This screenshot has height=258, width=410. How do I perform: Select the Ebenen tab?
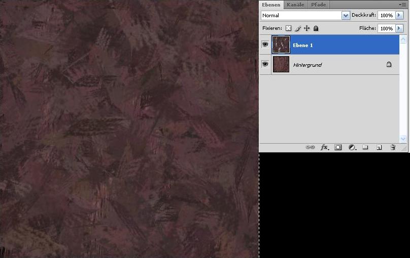click(271, 5)
